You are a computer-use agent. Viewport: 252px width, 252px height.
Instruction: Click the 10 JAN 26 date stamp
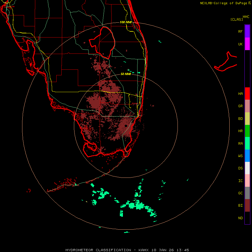coord(163,250)
